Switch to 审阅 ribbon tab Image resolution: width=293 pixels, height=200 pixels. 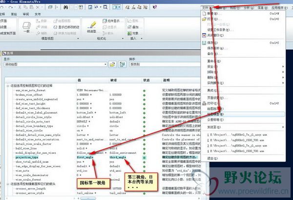(x=26, y=14)
